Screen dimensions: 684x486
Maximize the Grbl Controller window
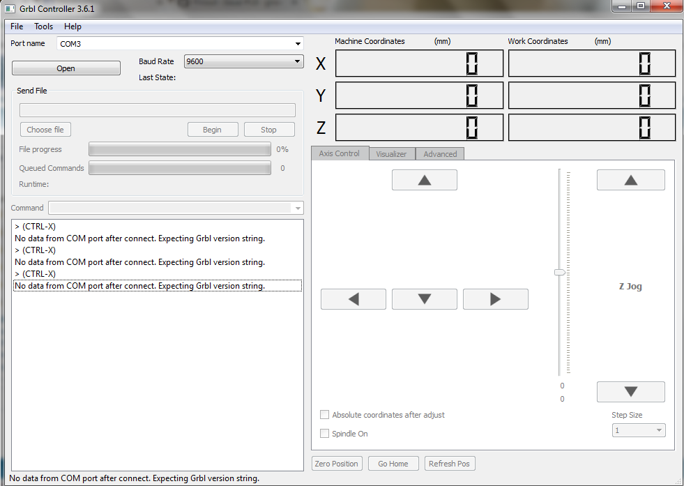point(641,6)
